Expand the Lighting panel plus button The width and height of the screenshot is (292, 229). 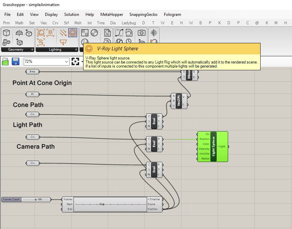click(76, 50)
